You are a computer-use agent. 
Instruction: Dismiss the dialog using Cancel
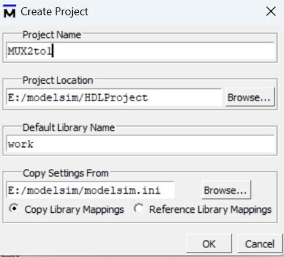point(260,244)
